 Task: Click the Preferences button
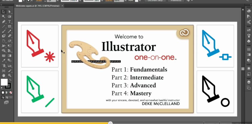pos(176,1)
